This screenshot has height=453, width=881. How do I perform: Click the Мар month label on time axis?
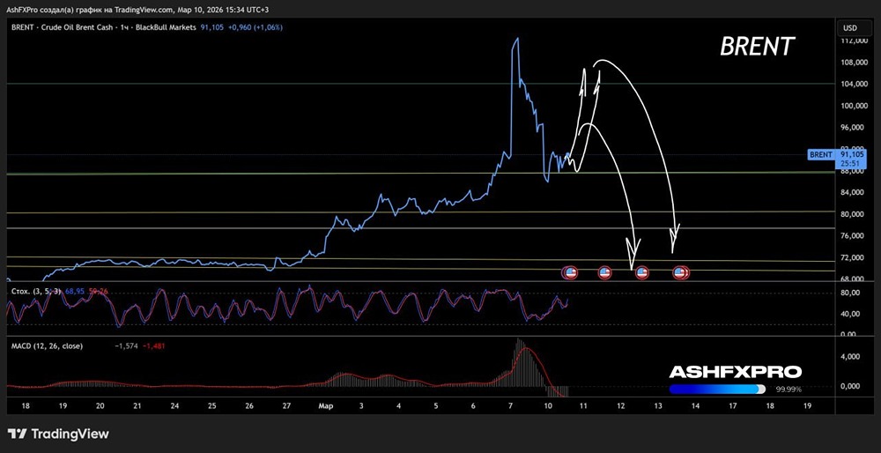click(325, 405)
